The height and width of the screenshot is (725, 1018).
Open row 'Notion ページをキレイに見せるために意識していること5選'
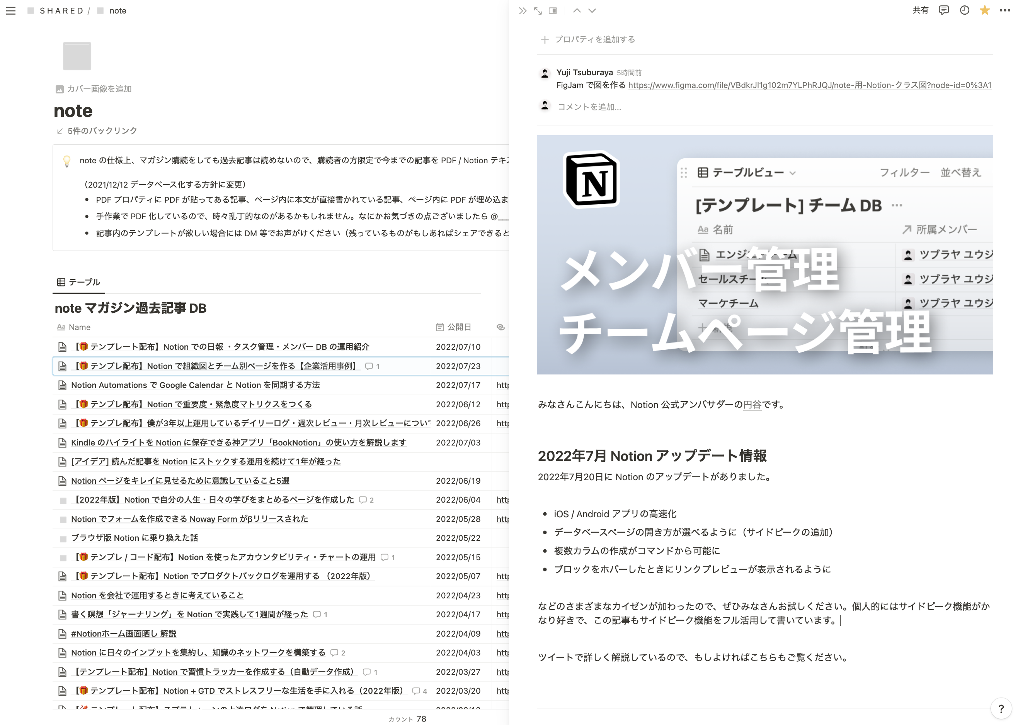[180, 481]
